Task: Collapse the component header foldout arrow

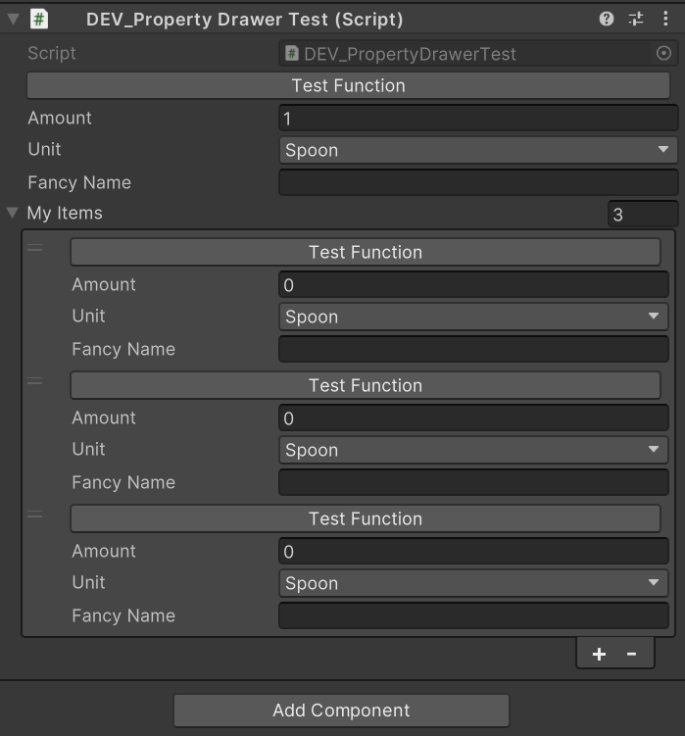Action: point(13,19)
